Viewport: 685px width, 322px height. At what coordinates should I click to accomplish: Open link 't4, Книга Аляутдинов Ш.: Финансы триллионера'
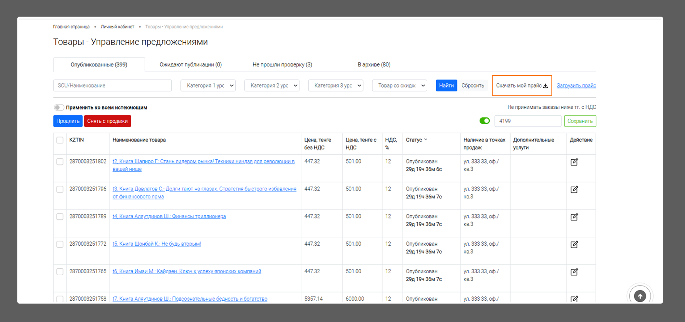click(169, 216)
